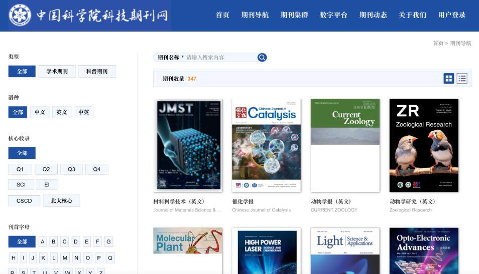479x274 pixels.
Task: Filter journals by letter B
Action: click(53, 242)
